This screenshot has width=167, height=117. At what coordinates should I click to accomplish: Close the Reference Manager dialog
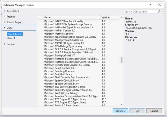coord(159,5)
